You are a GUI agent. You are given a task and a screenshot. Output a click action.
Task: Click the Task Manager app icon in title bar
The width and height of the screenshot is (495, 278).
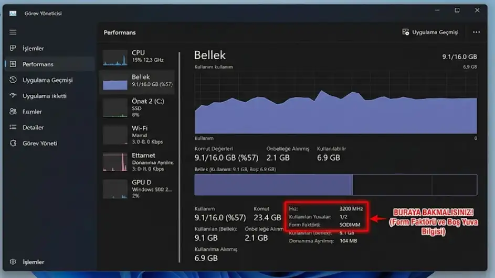(x=13, y=13)
